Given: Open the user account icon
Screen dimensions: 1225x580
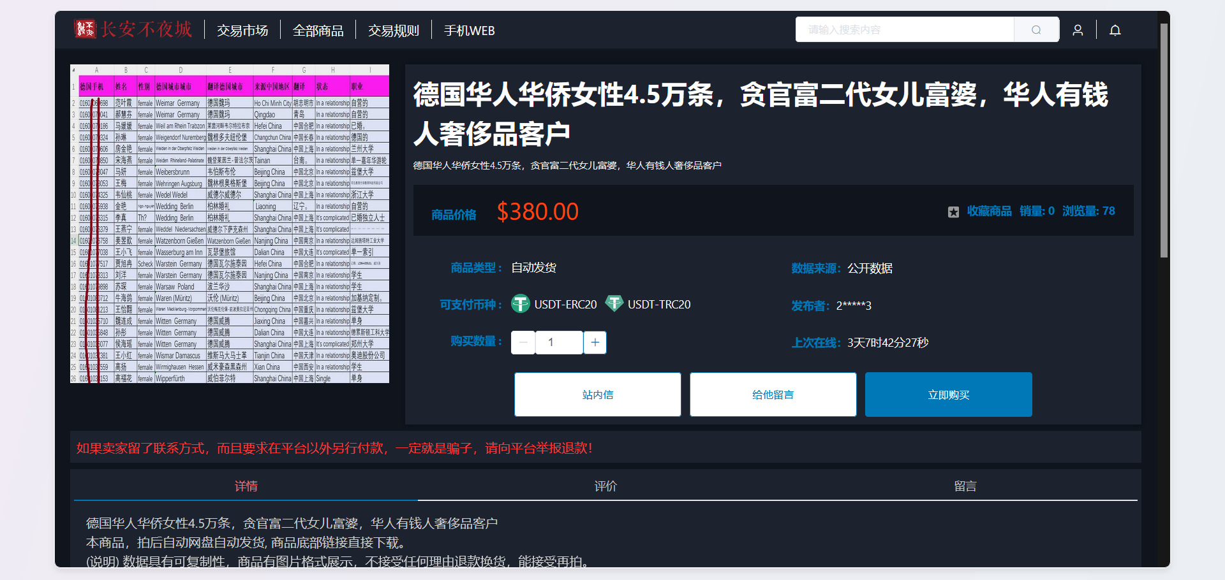Looking at the screenshot, I should coord(1078,30).
